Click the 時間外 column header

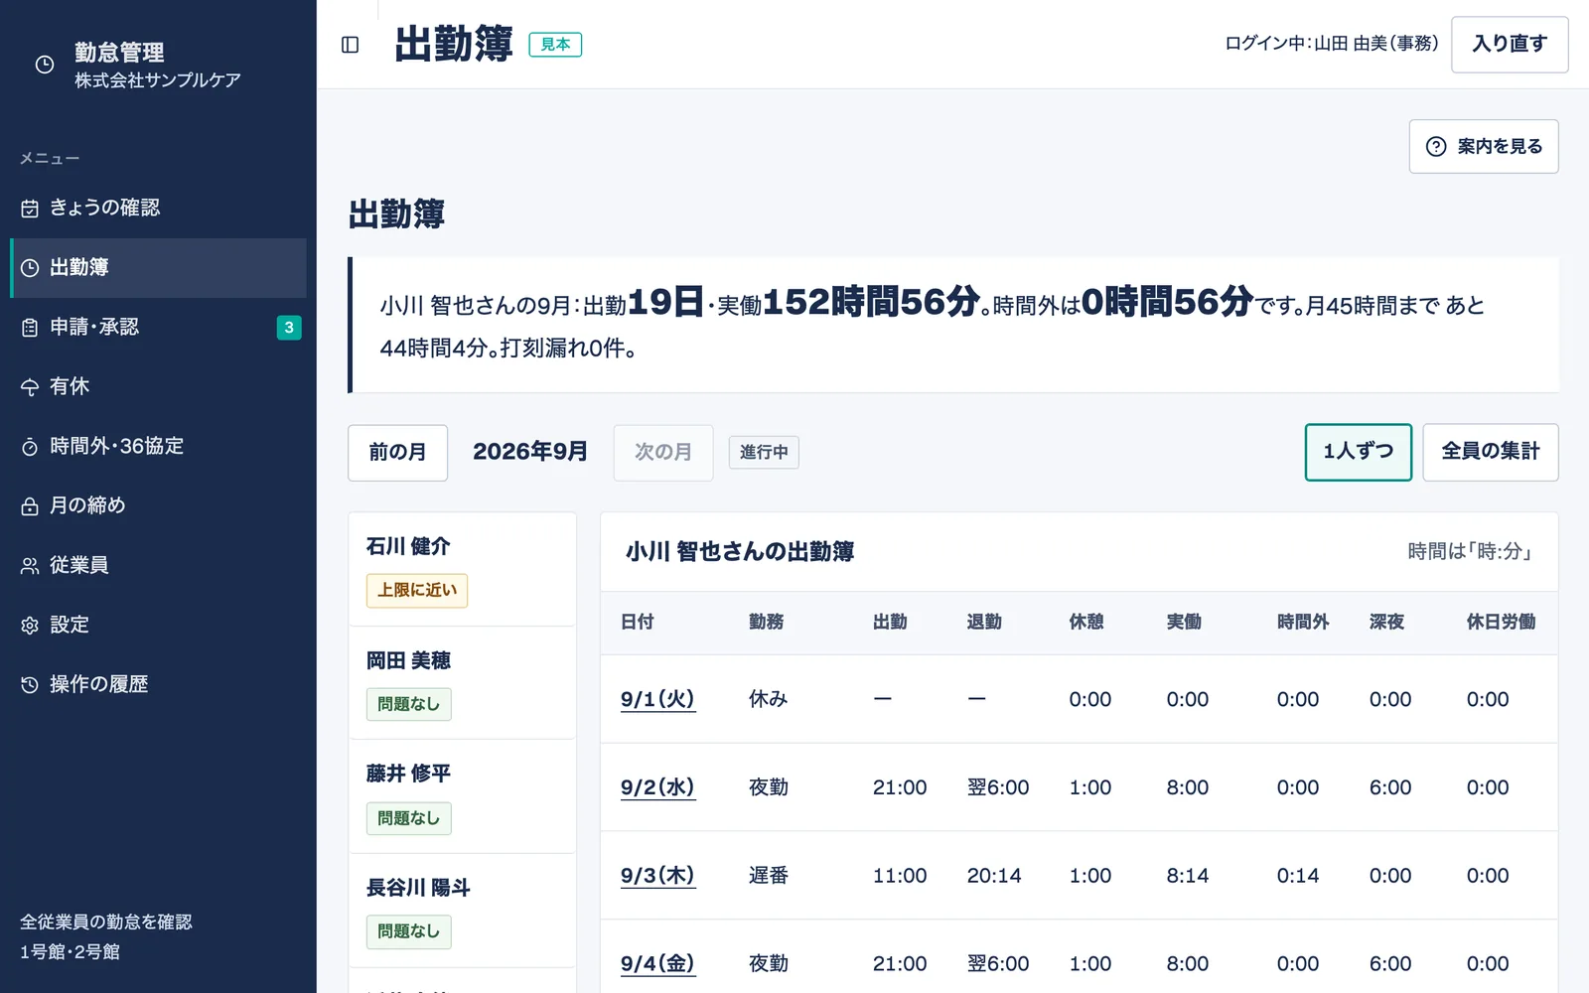click(1302, 623)
